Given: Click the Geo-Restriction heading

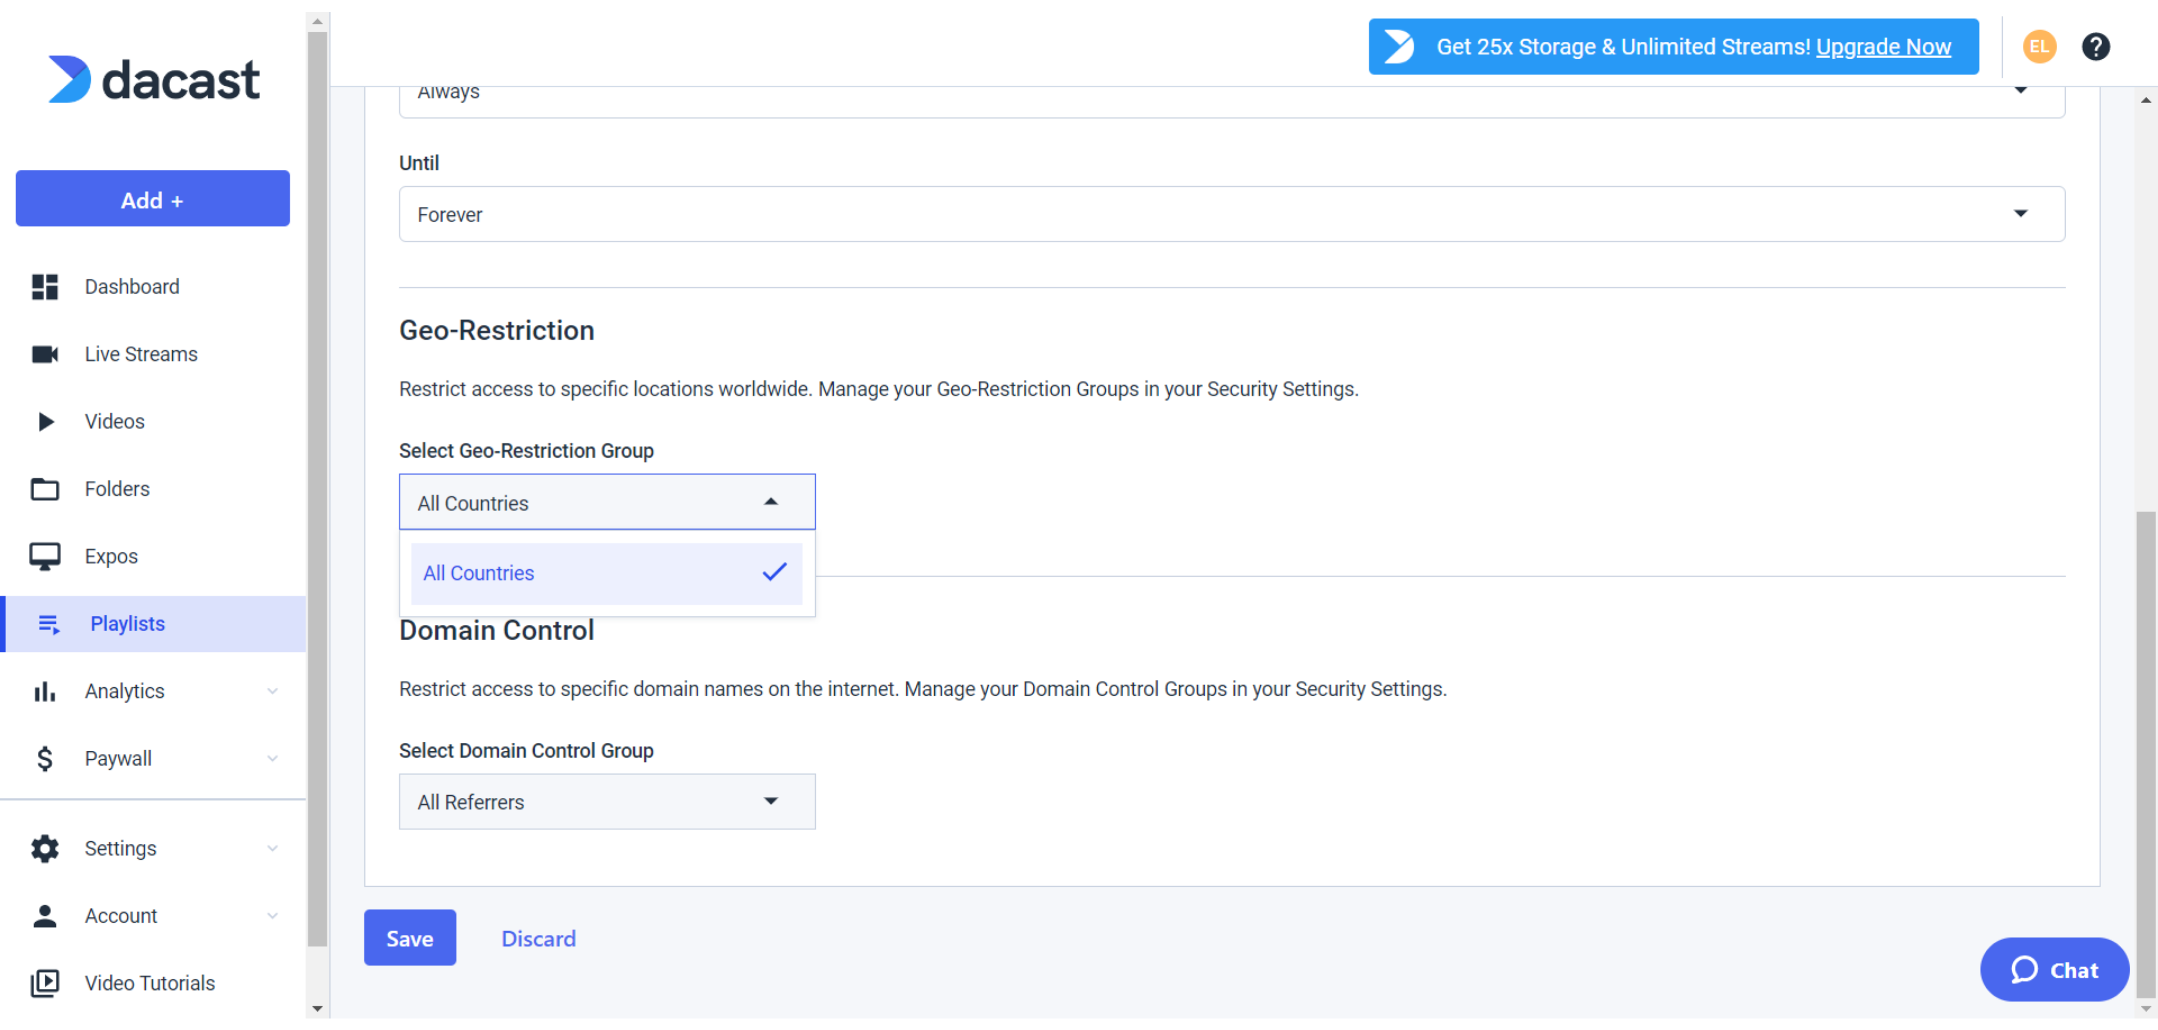Looking at the screenshot, I should 497,331.
